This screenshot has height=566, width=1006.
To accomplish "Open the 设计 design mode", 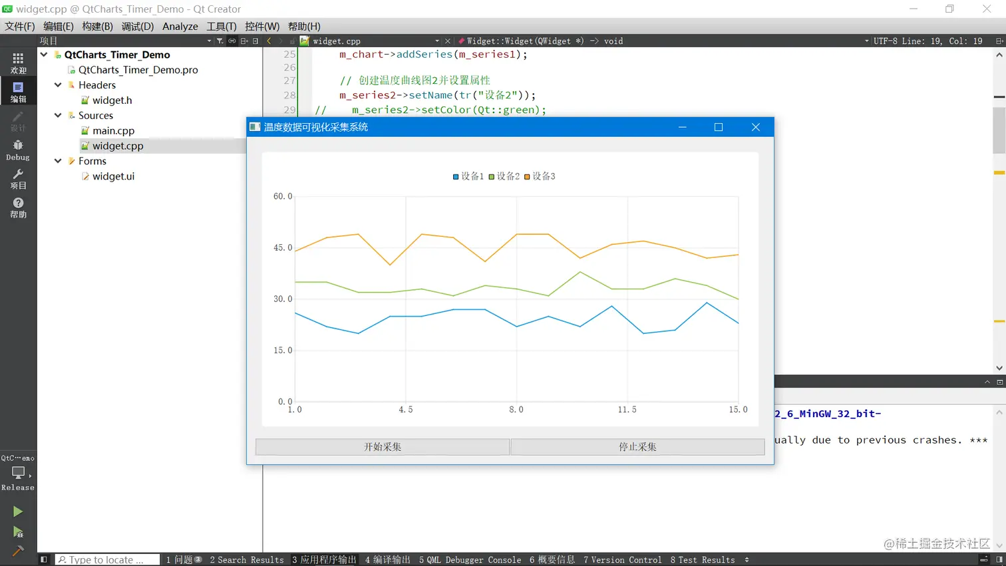I will [x=18, y=121].
